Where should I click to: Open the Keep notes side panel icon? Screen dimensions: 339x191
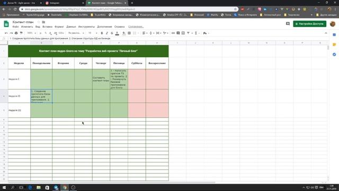[334, 45]
